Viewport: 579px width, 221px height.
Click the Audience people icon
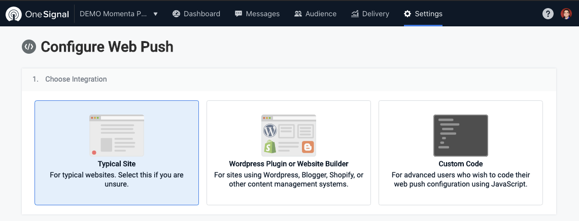tap(298, 14)
